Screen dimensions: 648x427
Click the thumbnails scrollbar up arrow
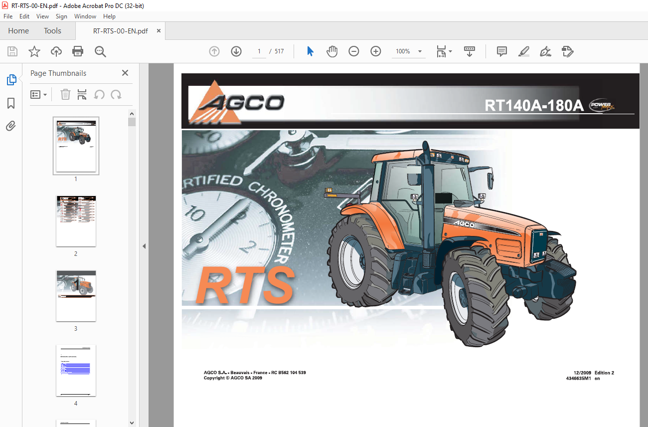pyautogui.click(x=132, y=114)
